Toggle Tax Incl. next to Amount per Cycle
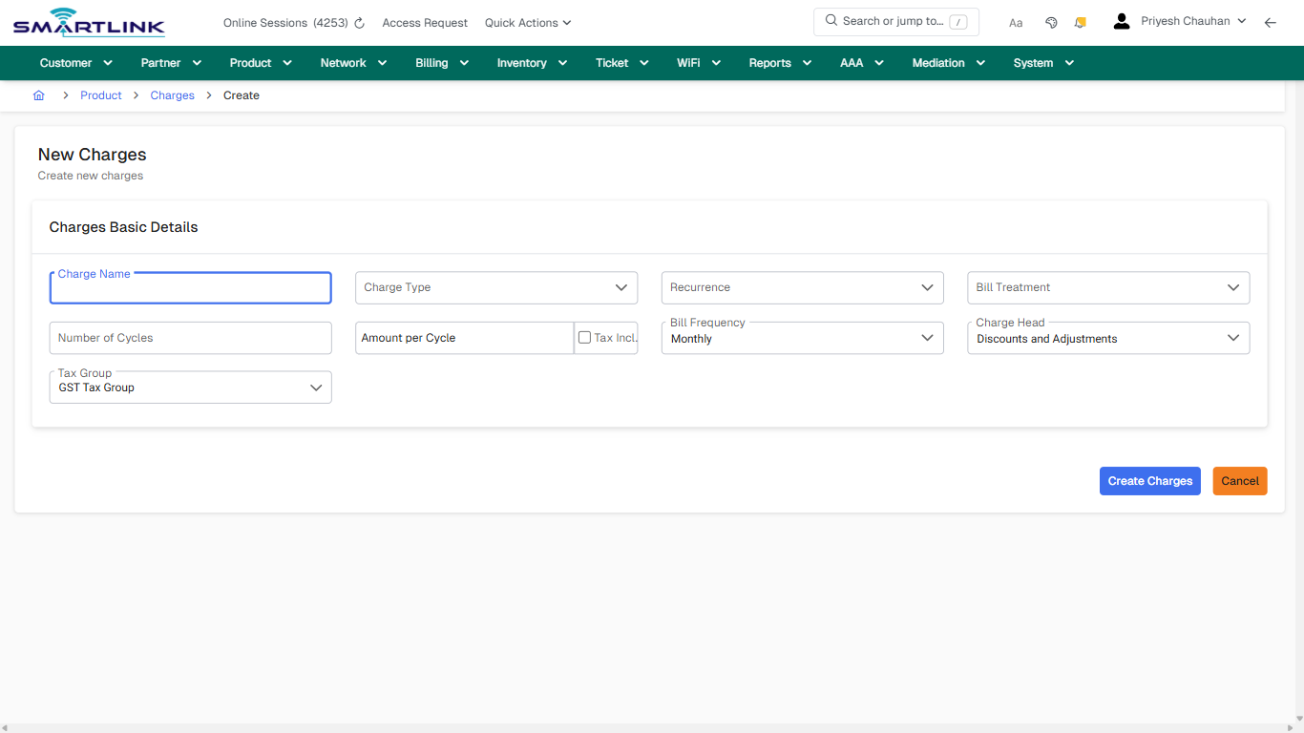The image size is (1304, 733). click(584, 336)
